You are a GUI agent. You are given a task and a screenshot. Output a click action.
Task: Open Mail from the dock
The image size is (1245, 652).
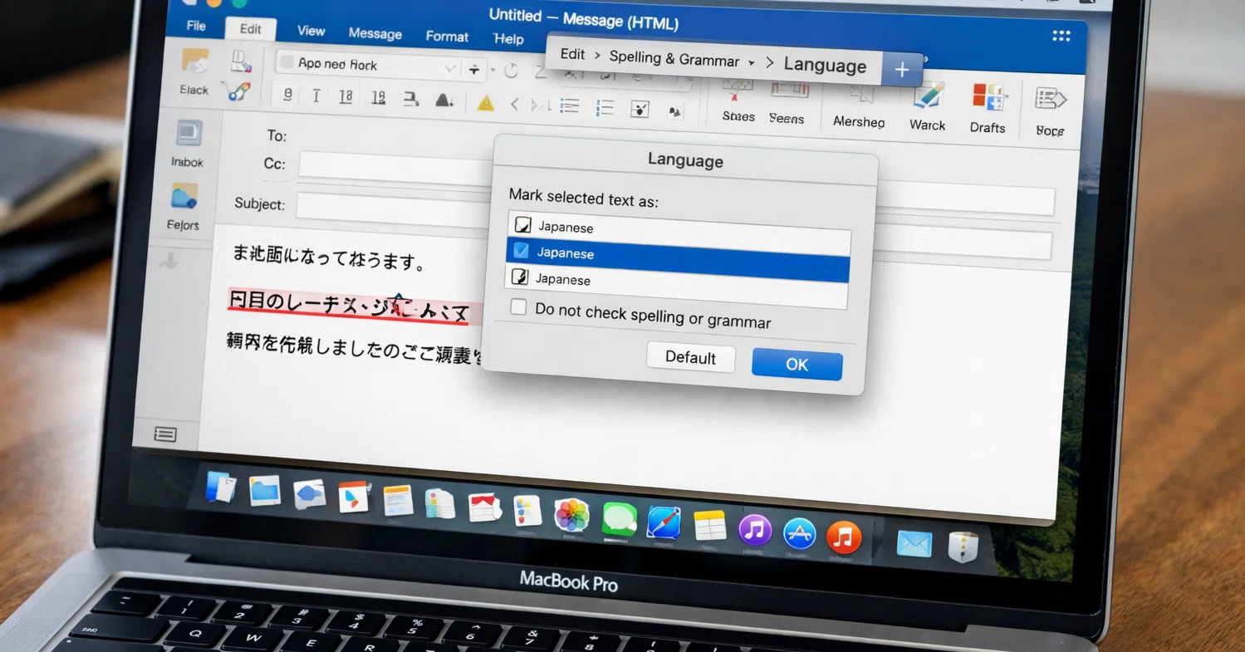click(x=914, y=544)
